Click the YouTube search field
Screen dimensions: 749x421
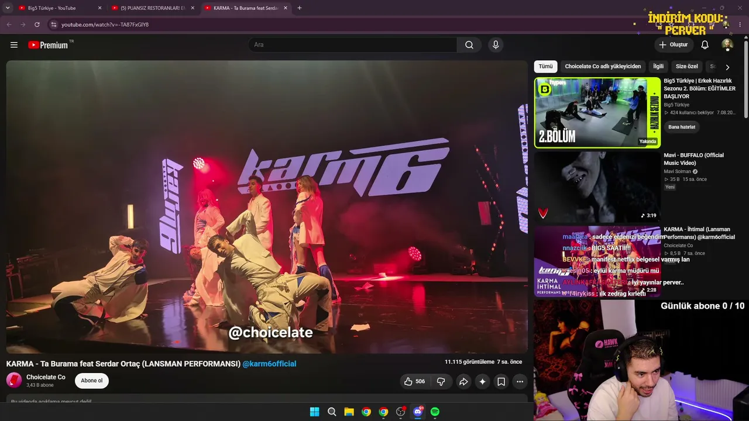(352, 45)
